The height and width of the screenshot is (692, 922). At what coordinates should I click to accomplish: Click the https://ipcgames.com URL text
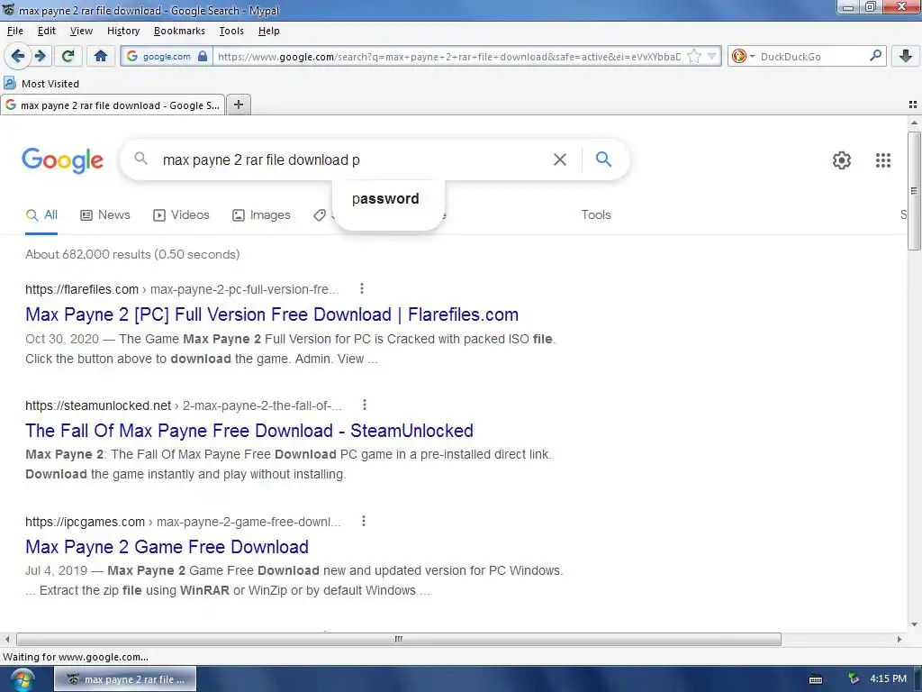click(85, 522)
